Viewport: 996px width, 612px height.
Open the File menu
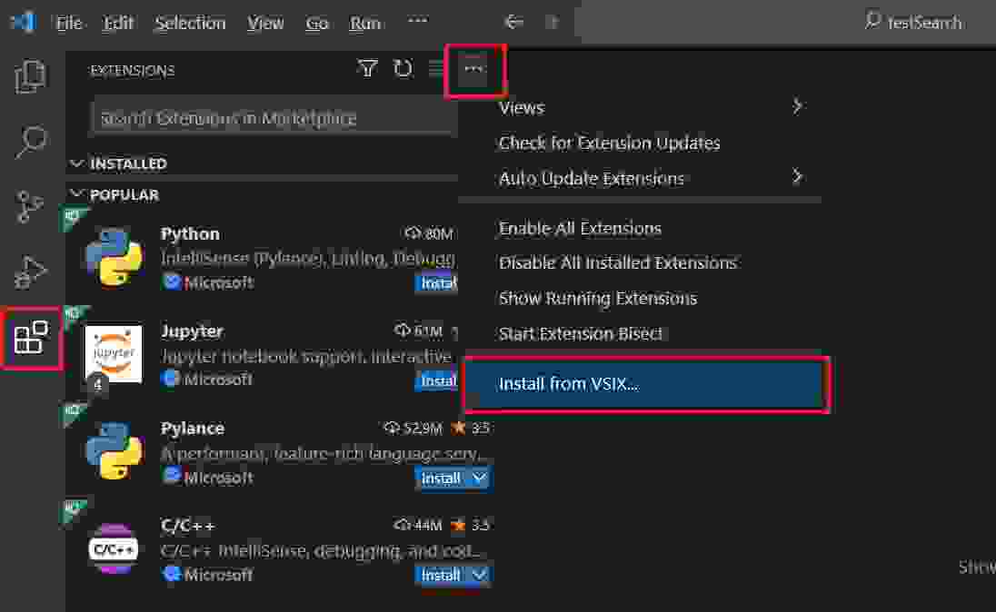(69, 23)
